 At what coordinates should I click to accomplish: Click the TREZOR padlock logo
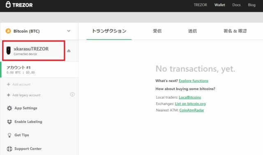8,5
